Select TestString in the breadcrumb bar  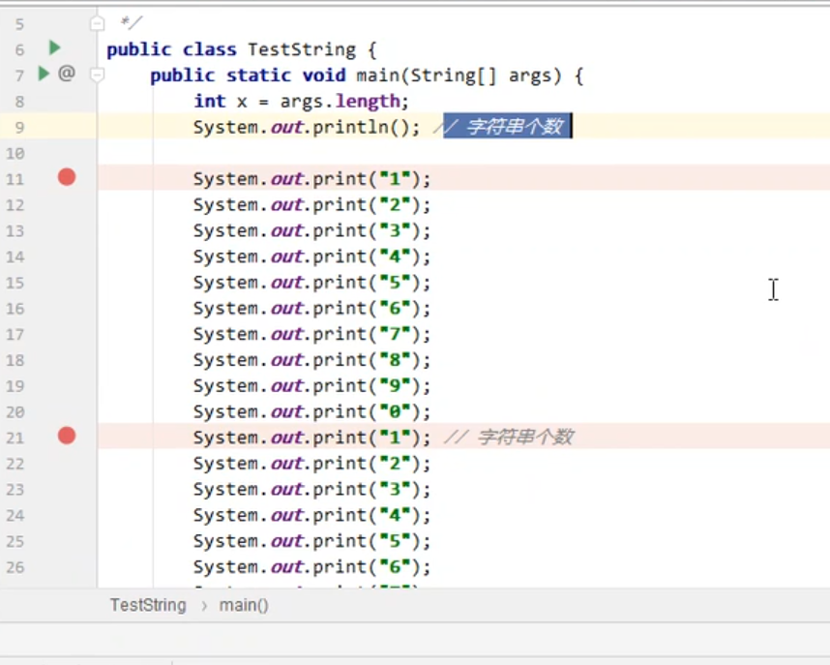[148, 605]
